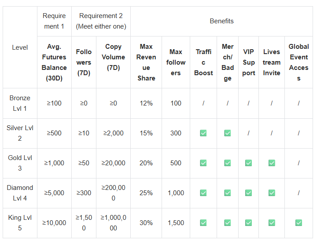317x244 pixels.
Task: Select the Requirement 2 header cell
Action: (x=101, y=21)
